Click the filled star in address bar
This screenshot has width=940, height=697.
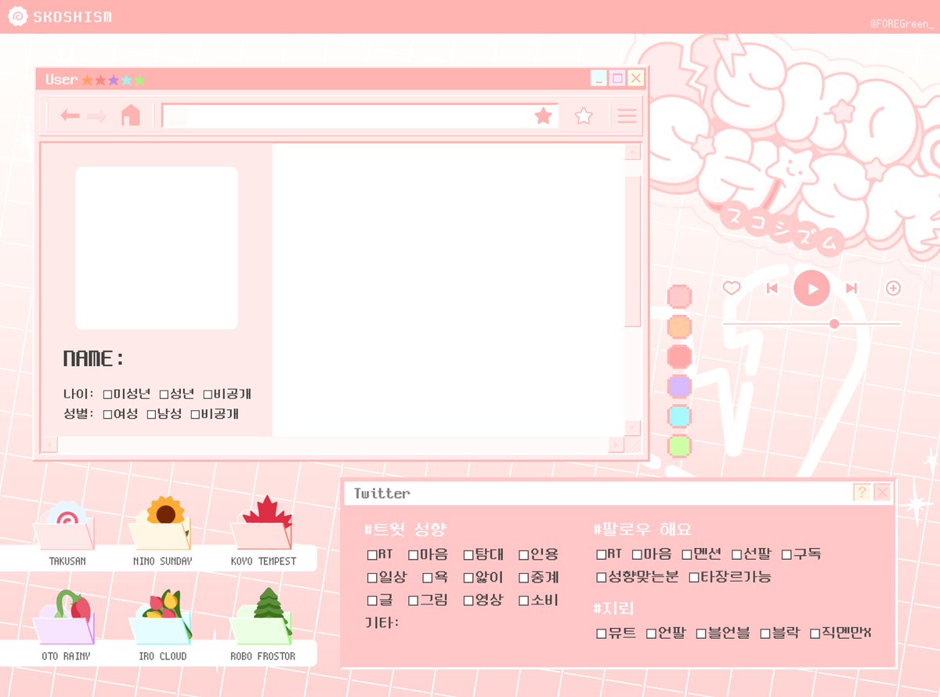[x=543, y=116]
